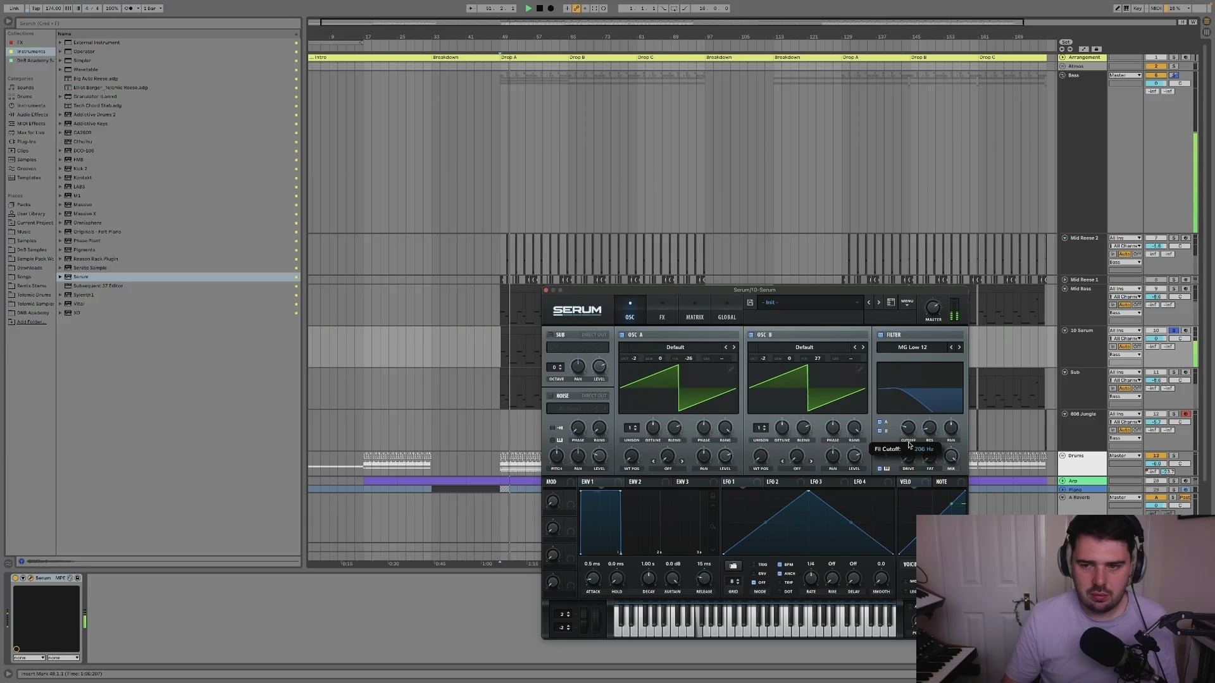Expand the External Instrument browser entry
This screenshot has width=1215, height=683.
(x=61, y=43)
